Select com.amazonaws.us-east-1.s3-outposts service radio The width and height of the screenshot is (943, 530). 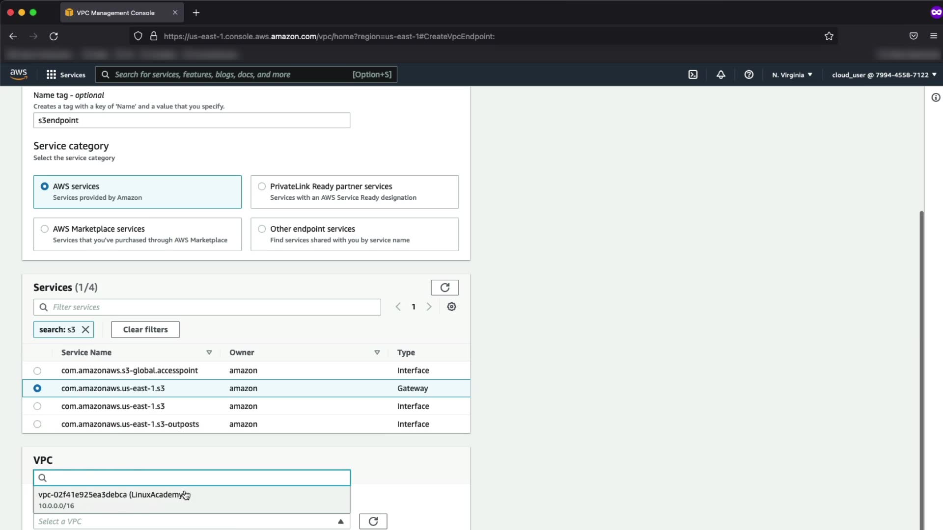click(37, 424)
